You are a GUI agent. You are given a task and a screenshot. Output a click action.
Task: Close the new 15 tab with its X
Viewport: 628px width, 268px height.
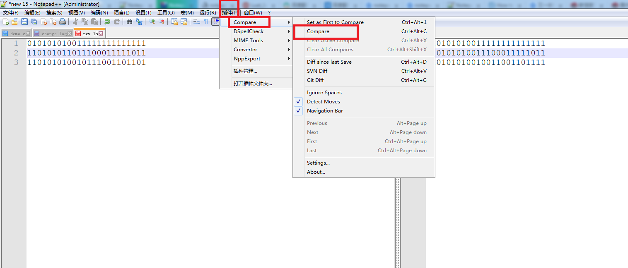[x=101, y=33]
